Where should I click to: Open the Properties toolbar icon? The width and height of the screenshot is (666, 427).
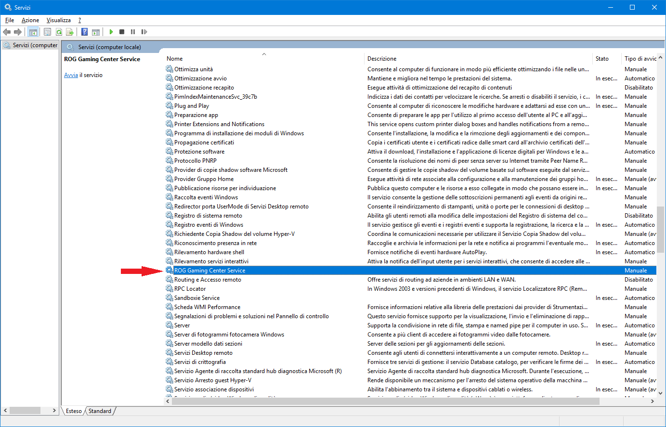(x=47, y=32)
